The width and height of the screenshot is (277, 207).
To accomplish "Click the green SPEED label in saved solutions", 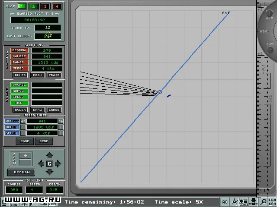I will (19, 97).
